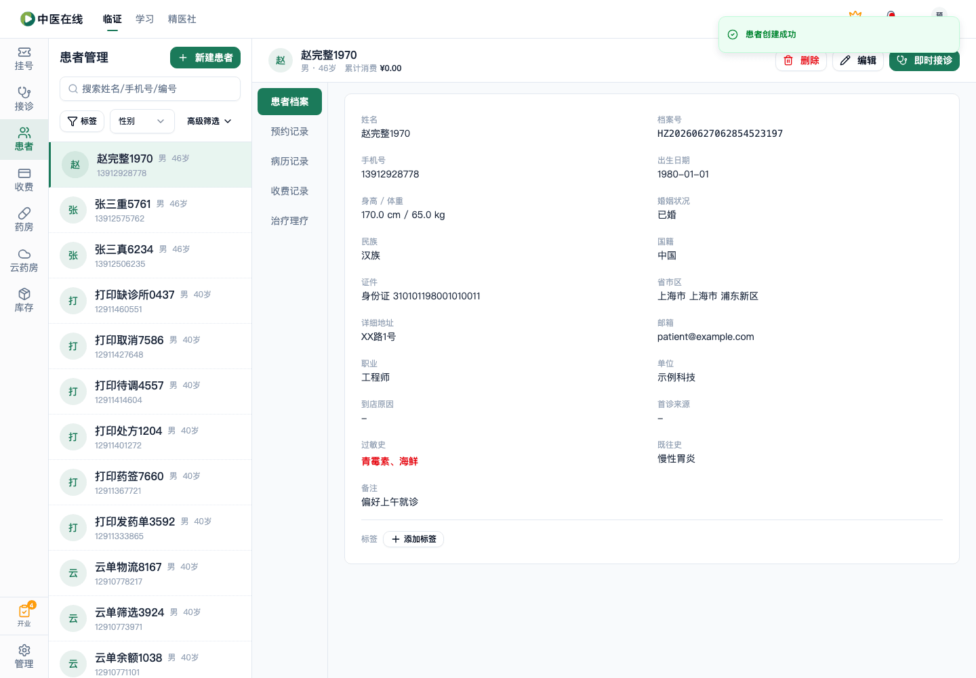Screen dimensions: 976x678
Task: Open 标签 filter button
Action: (x=82, y=121)
